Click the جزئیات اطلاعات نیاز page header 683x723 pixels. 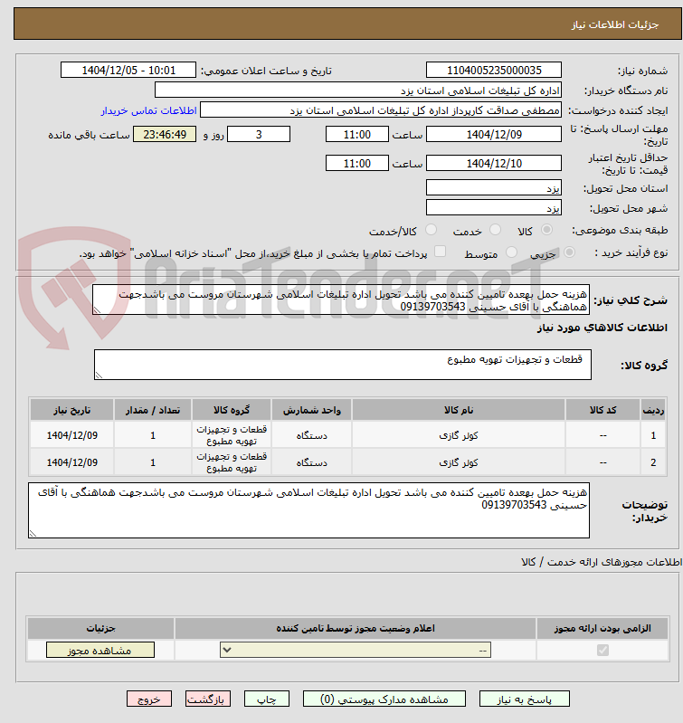pyautogui.click(x=615, y=25)
